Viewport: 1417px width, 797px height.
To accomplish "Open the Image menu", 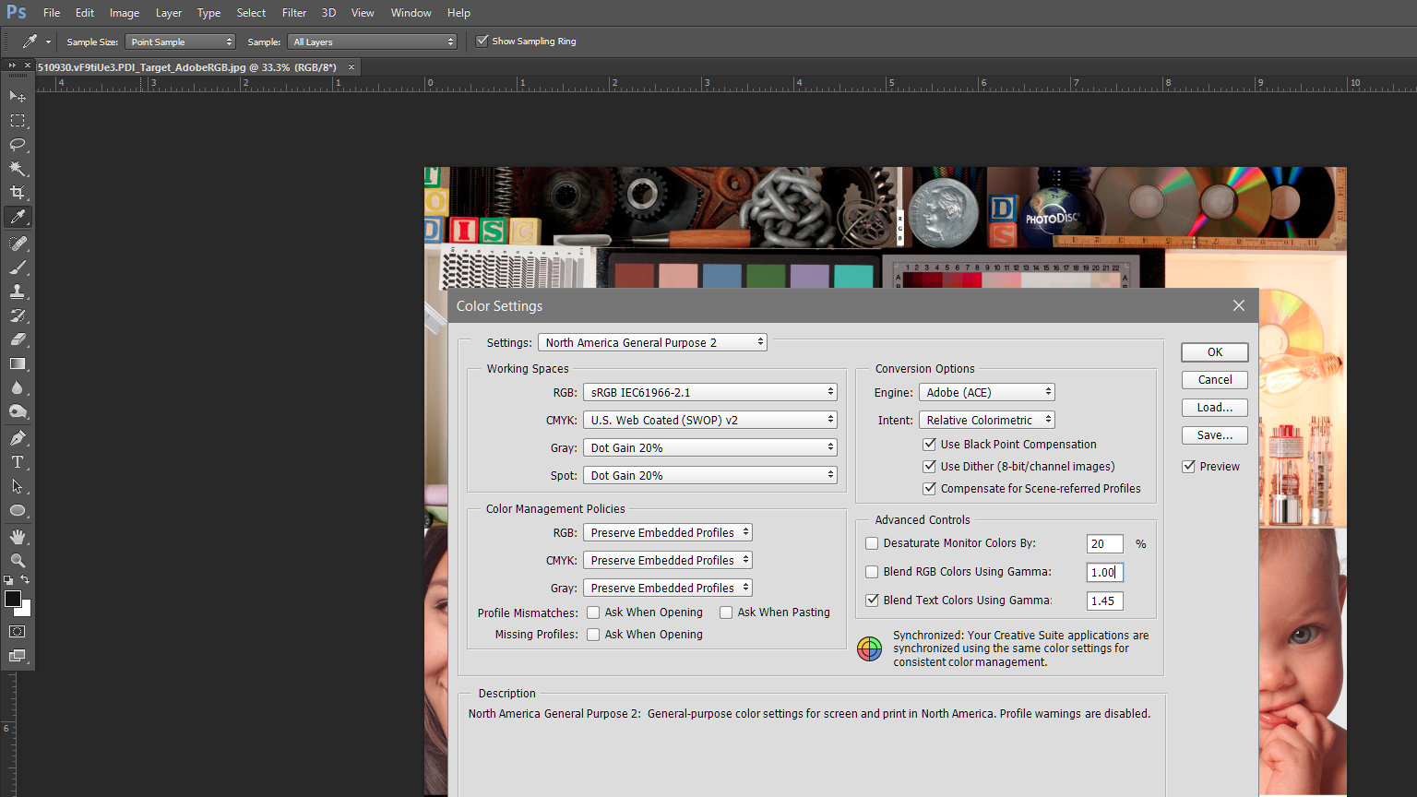I will click(x=125, y=13).
